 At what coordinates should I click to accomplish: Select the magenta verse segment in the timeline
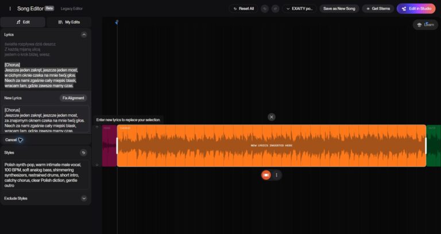pos(110,146)
